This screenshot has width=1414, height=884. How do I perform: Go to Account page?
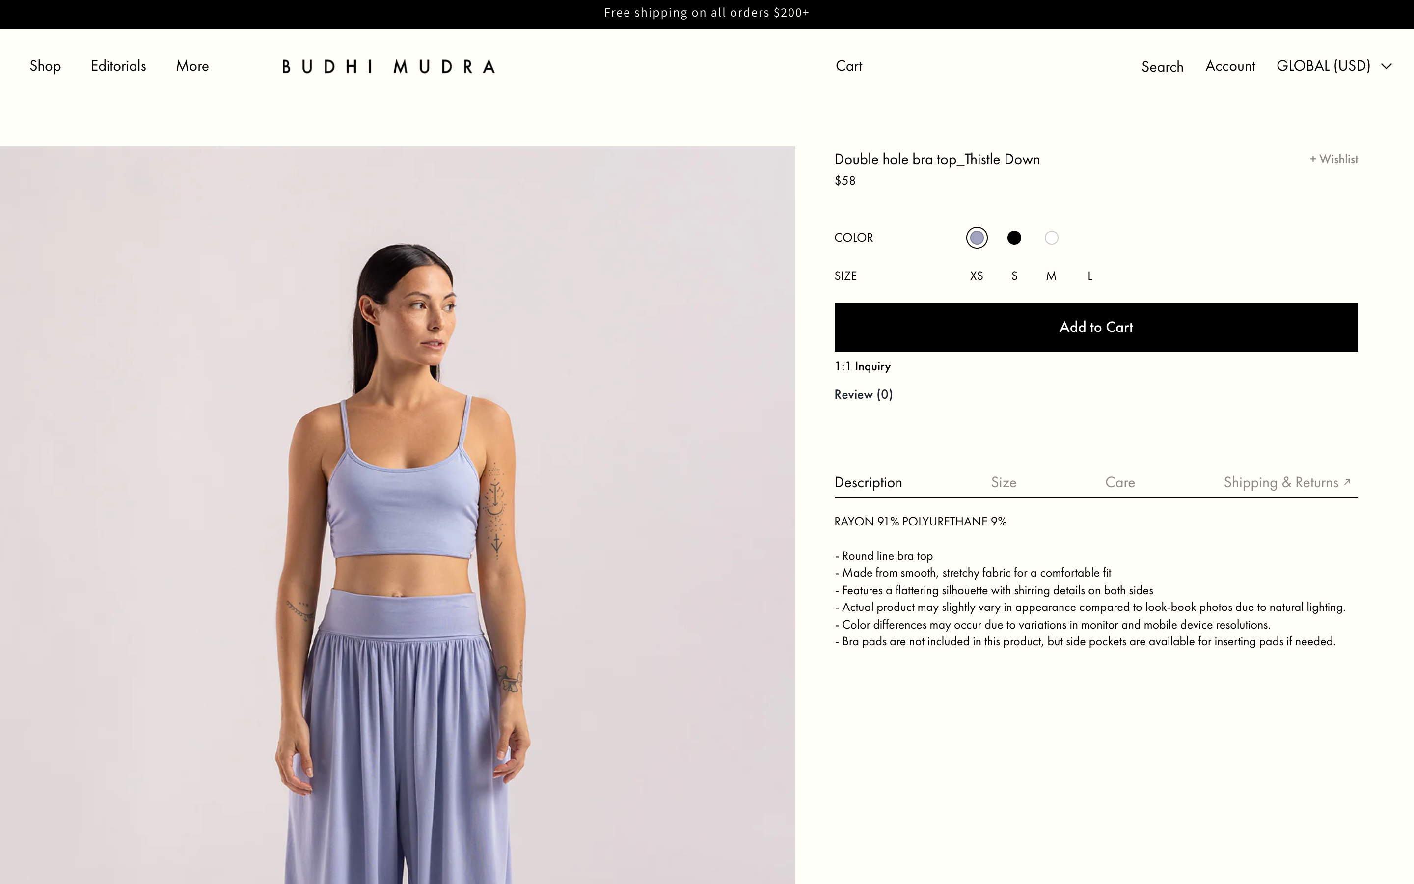point(1230,66)
